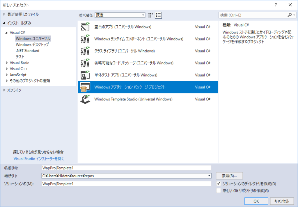Click the ソリューション名 input field
Screen dimensions: 298x207
126,184
